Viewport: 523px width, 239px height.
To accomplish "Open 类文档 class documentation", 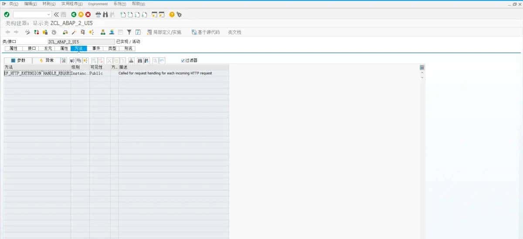I will point(234,32).
